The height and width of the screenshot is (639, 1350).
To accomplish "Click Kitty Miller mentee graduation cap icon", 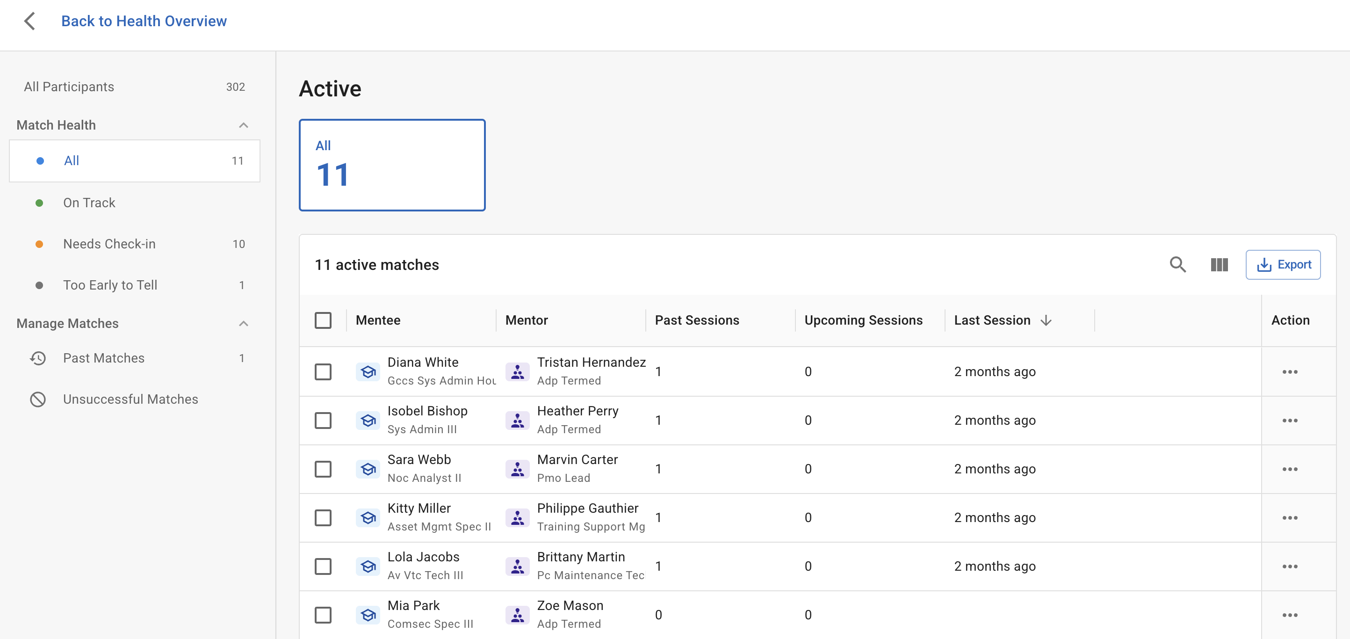I will (x=368, y=518).
